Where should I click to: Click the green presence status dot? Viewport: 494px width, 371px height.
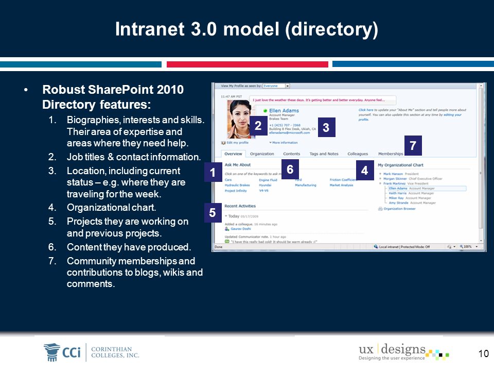(266, 111)
